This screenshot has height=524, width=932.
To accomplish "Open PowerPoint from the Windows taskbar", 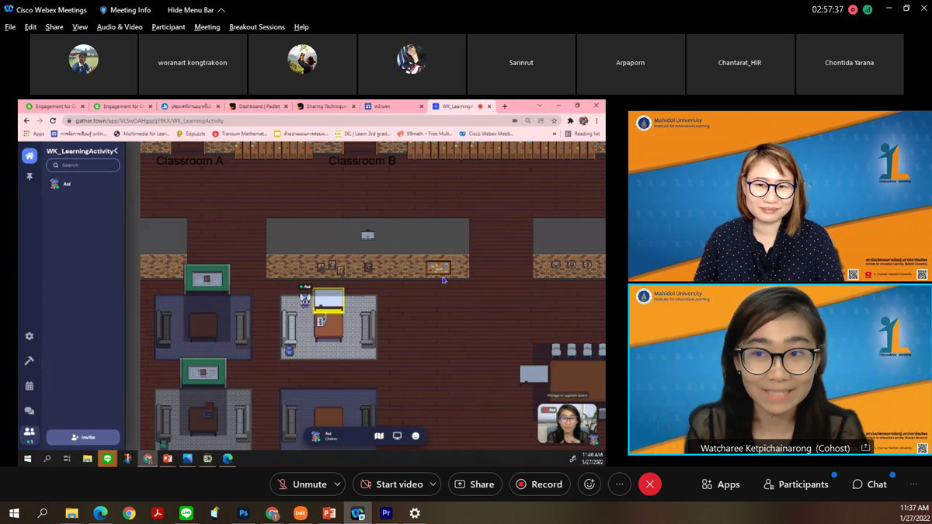I will (329, 513).
